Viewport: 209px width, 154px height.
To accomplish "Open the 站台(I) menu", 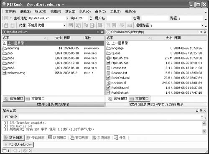I will (x=70, y=12).
